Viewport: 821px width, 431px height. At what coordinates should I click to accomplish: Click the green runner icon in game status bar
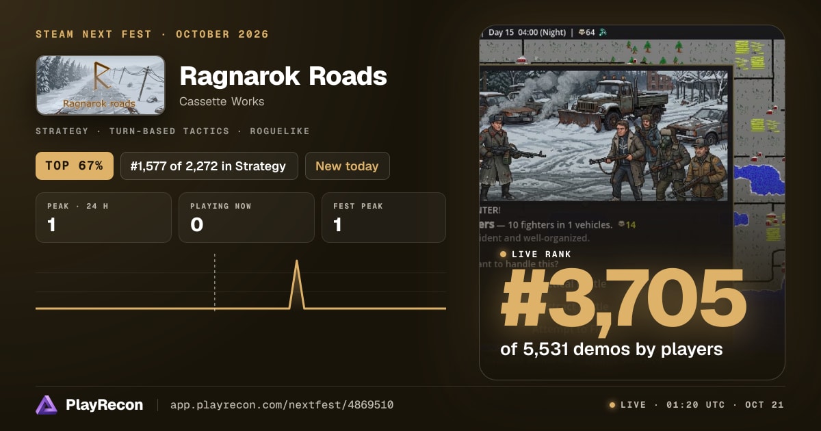click(603, 31)
